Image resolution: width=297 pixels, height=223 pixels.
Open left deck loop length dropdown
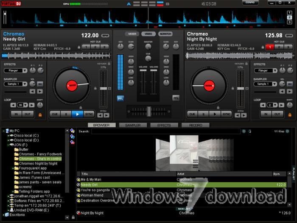[25, 105]
